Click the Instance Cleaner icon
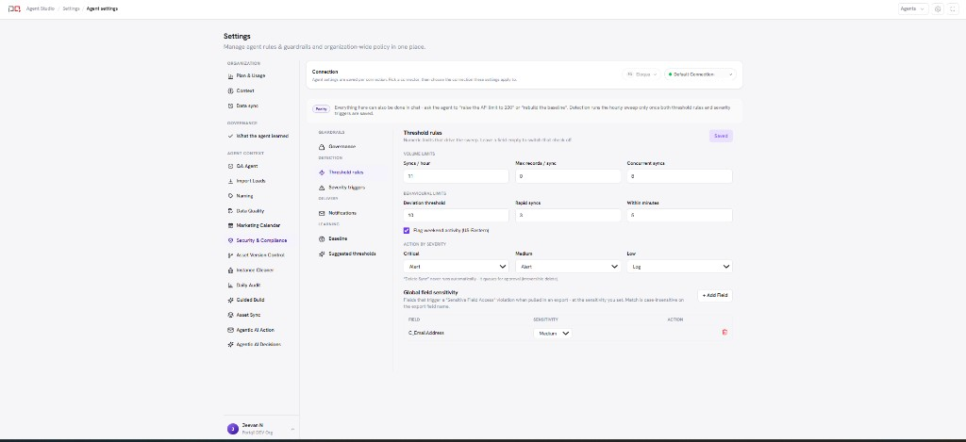Screen dimensions: 966x442 [x=230, y=270]
